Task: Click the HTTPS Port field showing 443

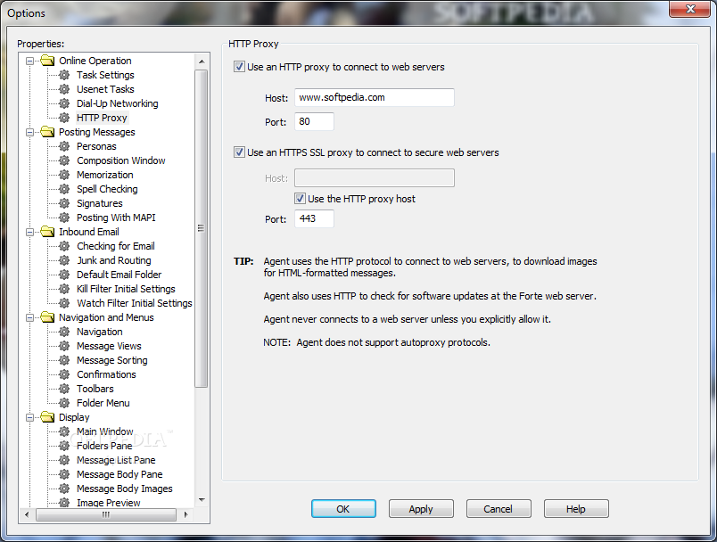Action: pos(314,218)
